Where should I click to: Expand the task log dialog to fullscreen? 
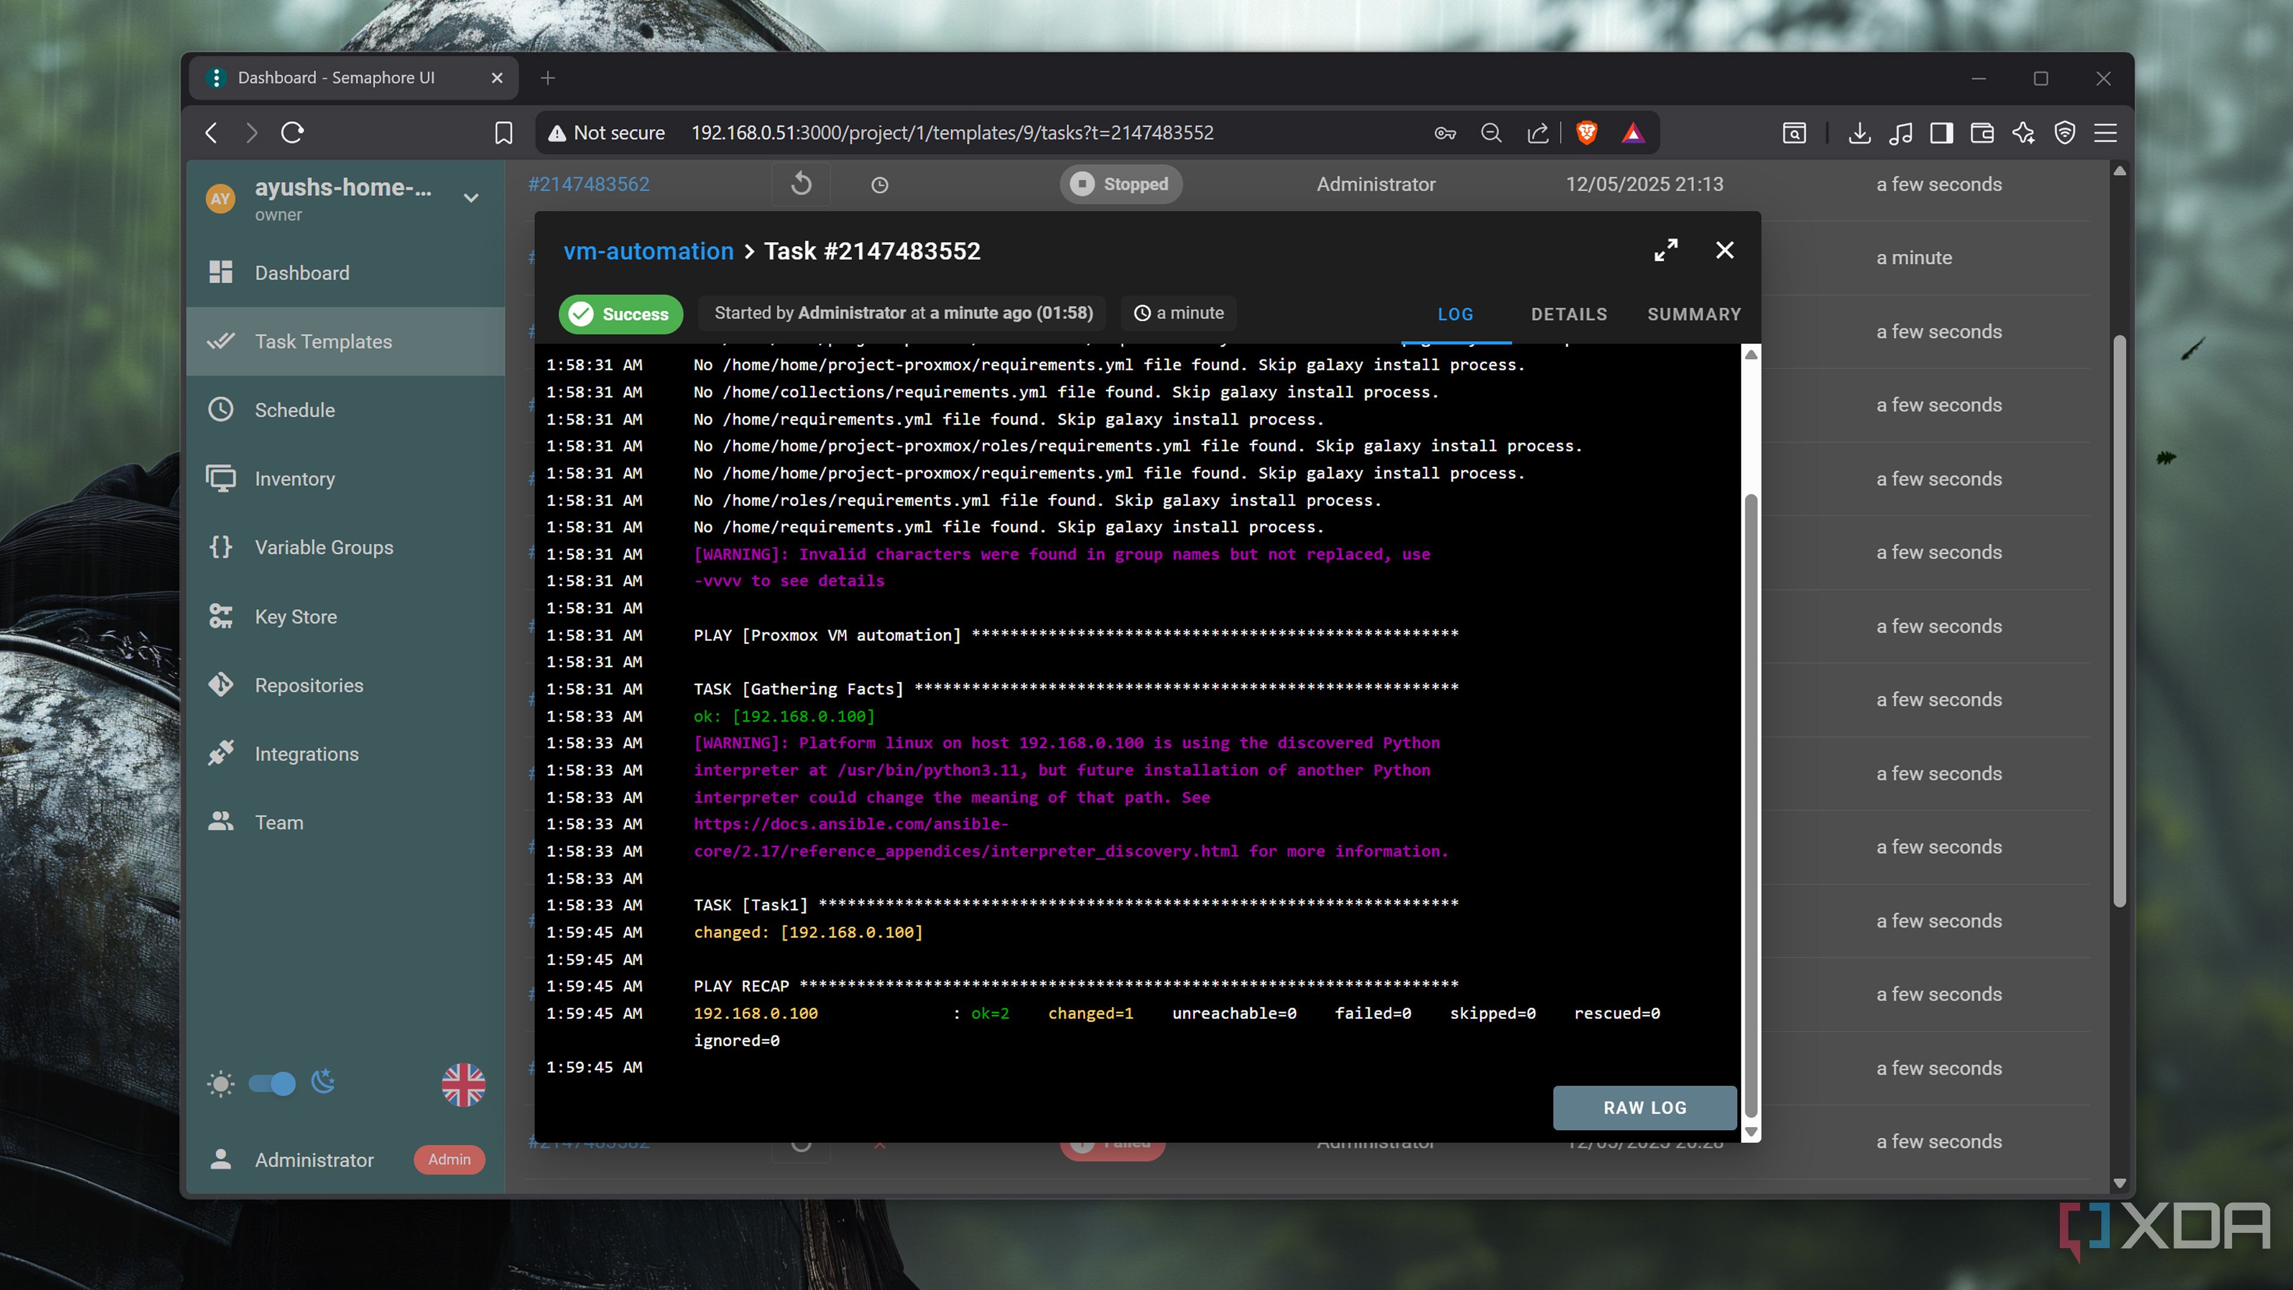[1665, 250]
